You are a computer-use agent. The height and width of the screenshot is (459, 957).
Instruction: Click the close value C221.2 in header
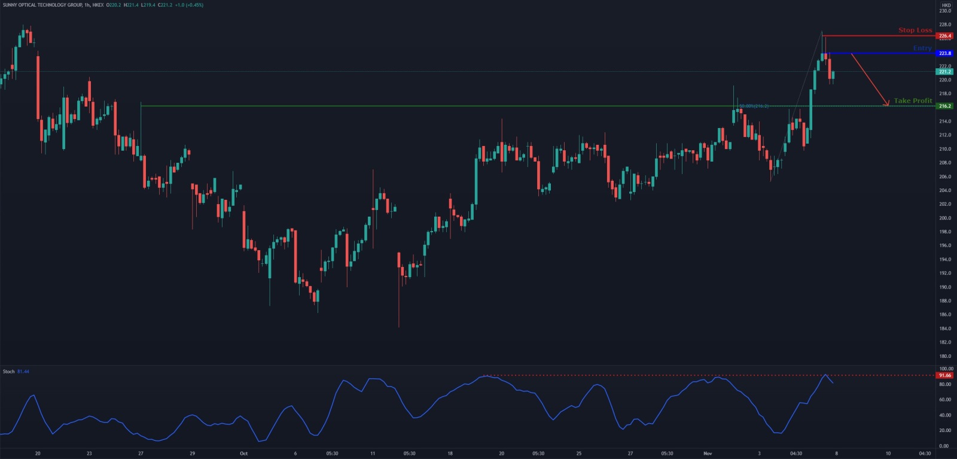point(165,5)
